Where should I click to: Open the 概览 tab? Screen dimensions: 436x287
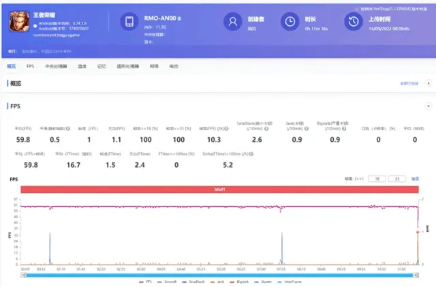(x=11, y=66)
